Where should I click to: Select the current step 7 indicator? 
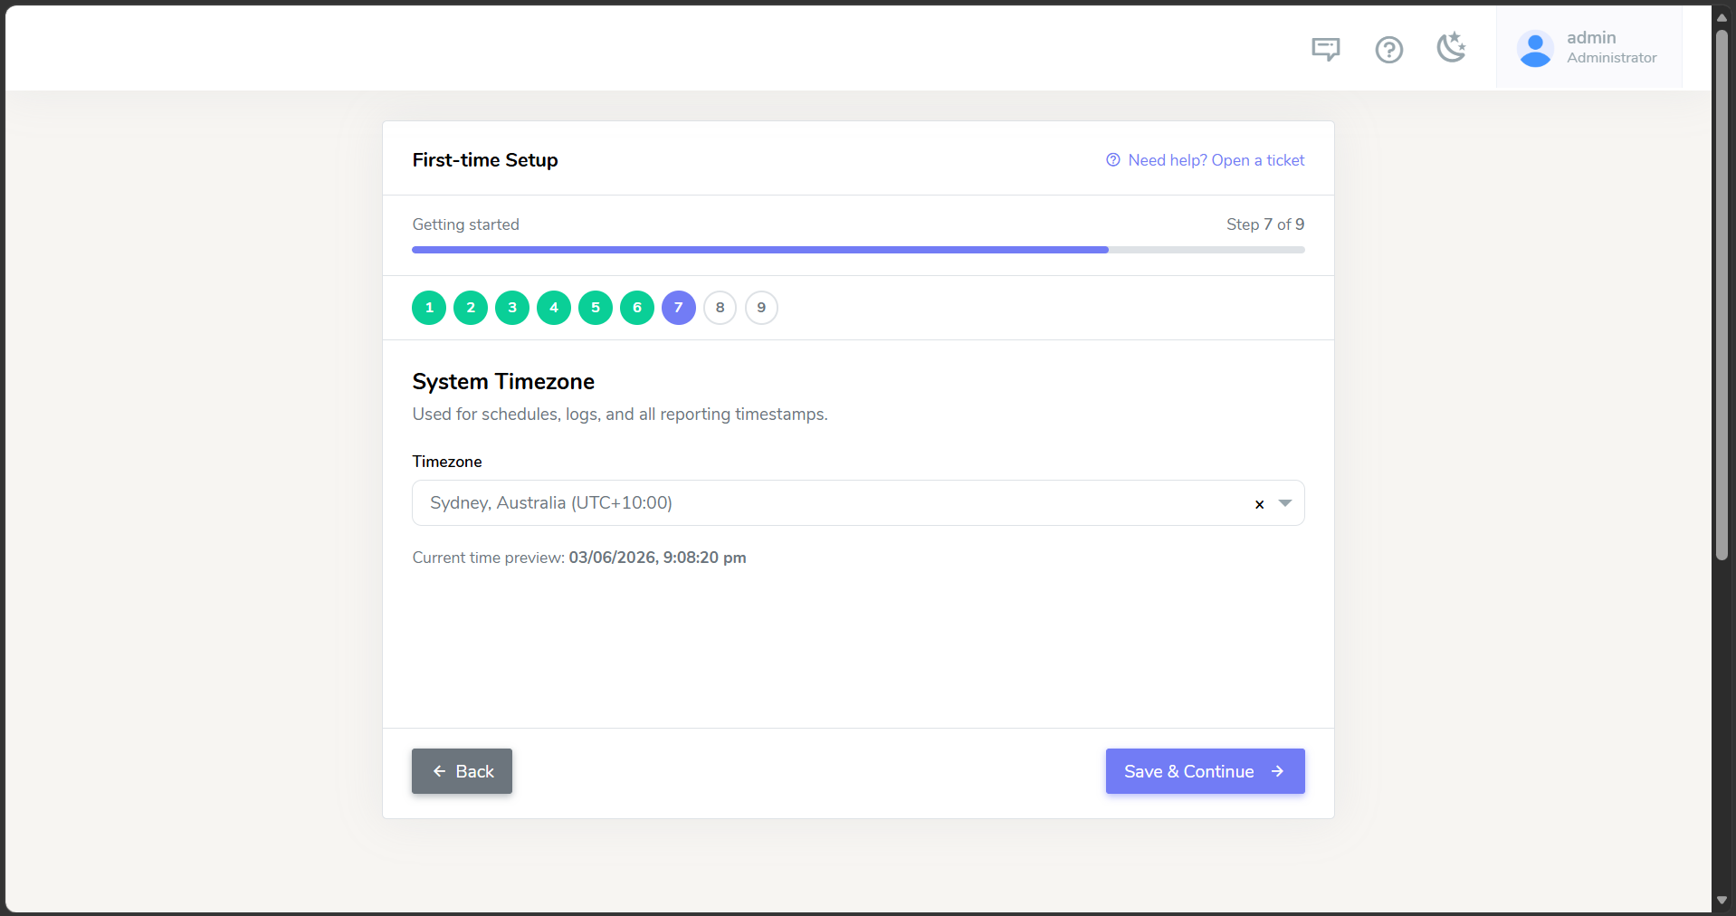pos(679,308)
